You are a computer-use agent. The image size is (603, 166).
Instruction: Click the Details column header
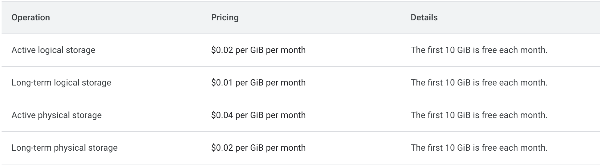(x=424, y=18)
